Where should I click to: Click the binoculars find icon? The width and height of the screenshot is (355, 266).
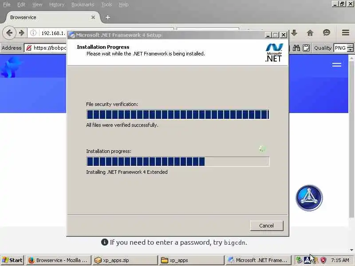pos(296,48)
